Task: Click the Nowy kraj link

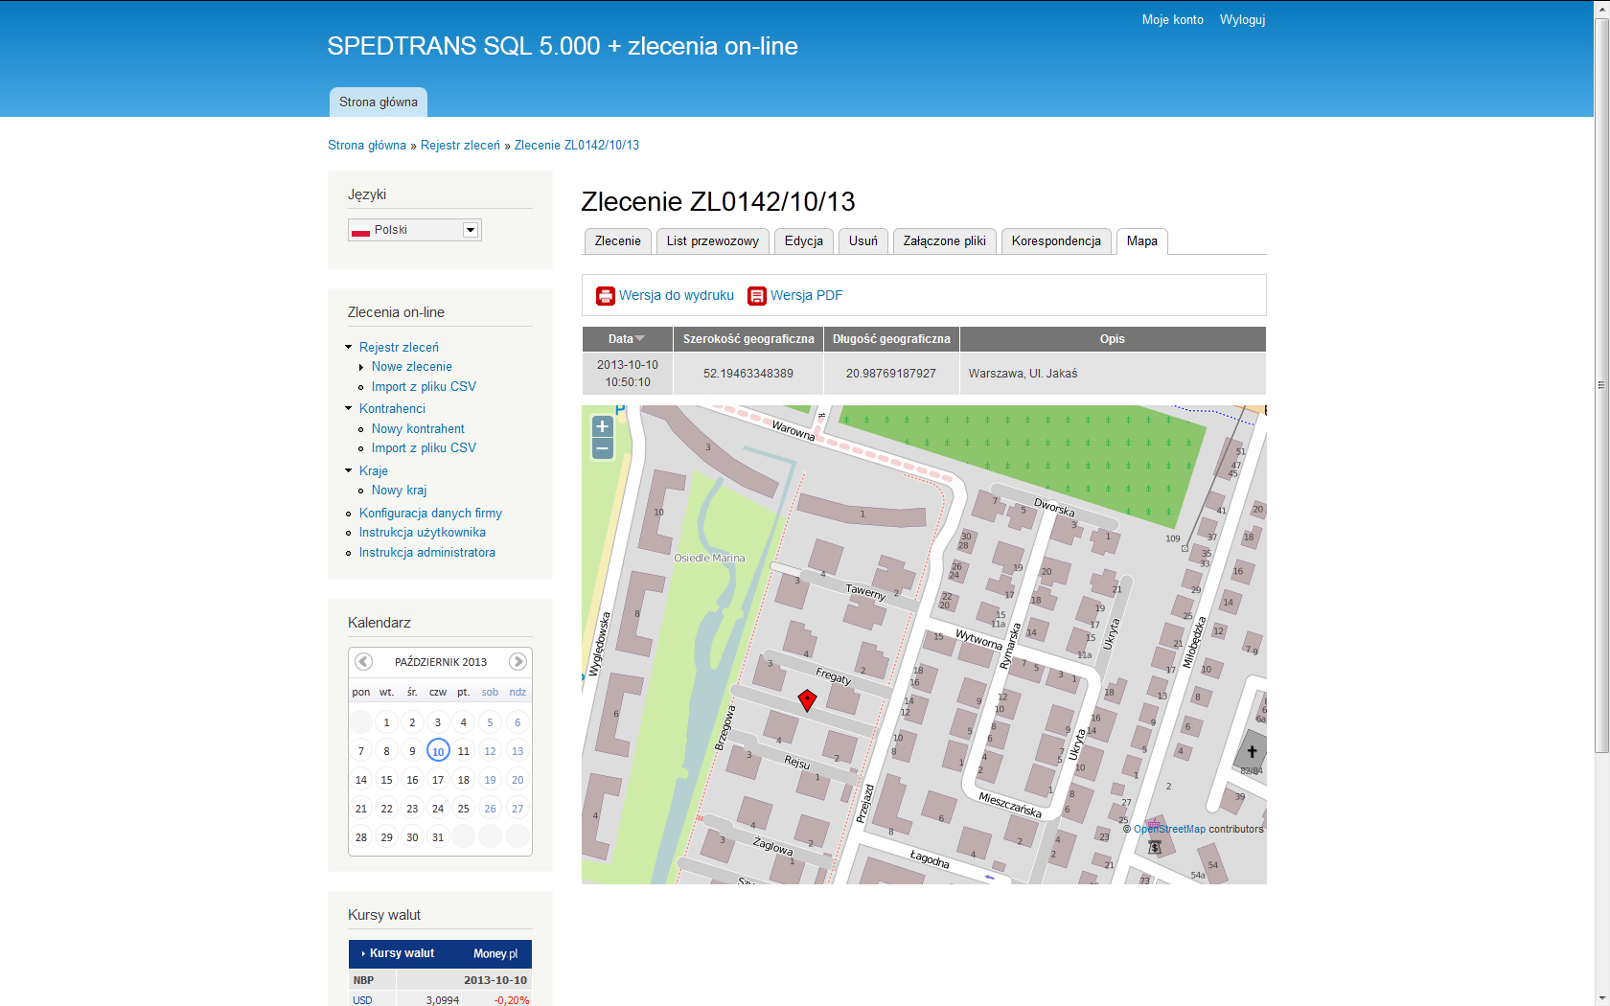Action: (x=400, y=490)
